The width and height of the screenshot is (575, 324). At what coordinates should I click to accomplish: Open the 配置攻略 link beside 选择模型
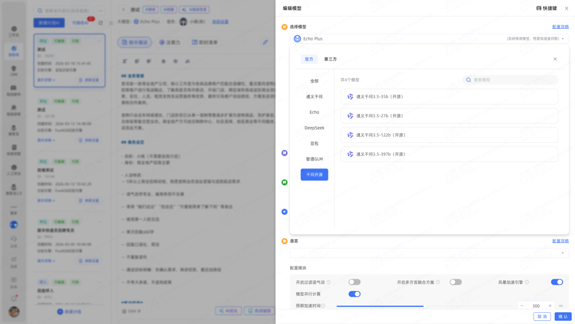[x=560, y=27]
